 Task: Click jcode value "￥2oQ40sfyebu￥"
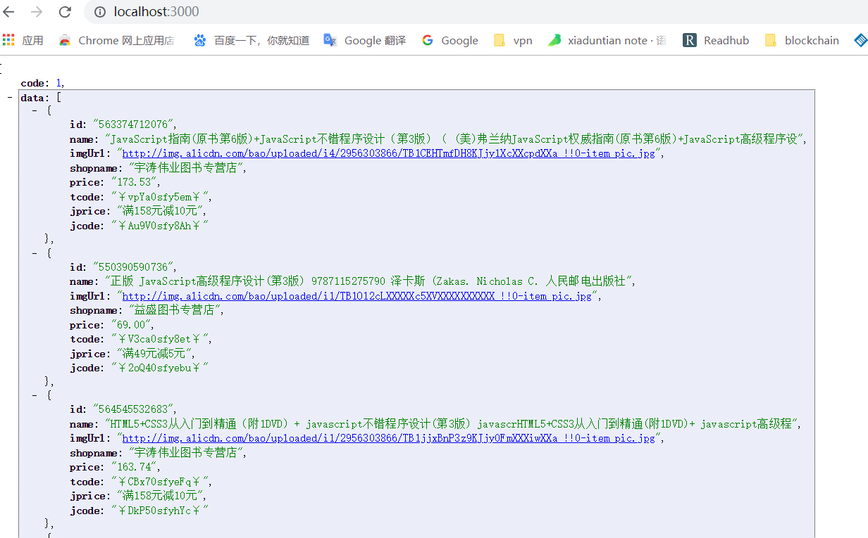point(160,368)
